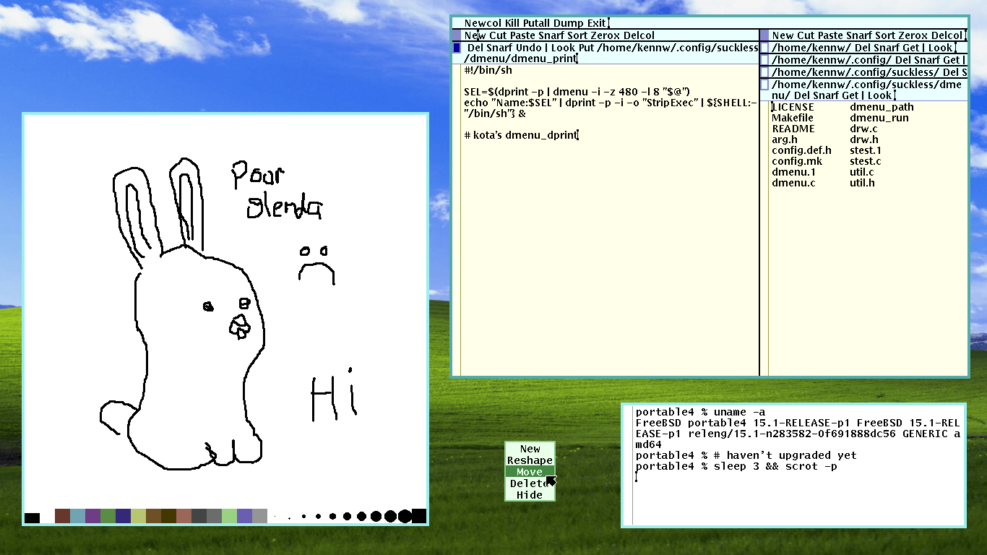The image size is (987, 555).
Task: Click the drw.c file entry
Action: (x=863, y=129)
